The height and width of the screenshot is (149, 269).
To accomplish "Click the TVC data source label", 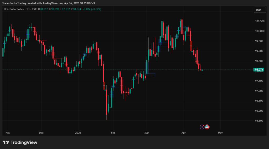I will coord(34,9).
